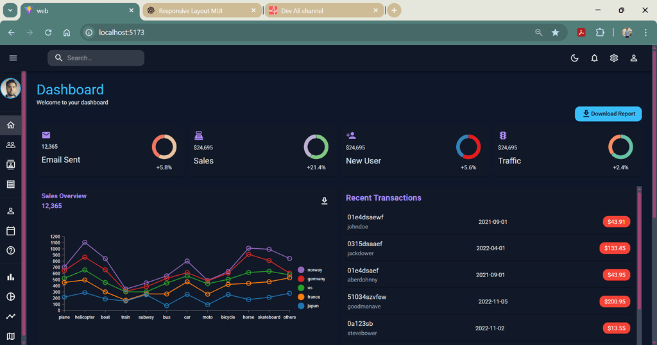
Task: Click the home icon in sidebar
Action: pos(11,125)
